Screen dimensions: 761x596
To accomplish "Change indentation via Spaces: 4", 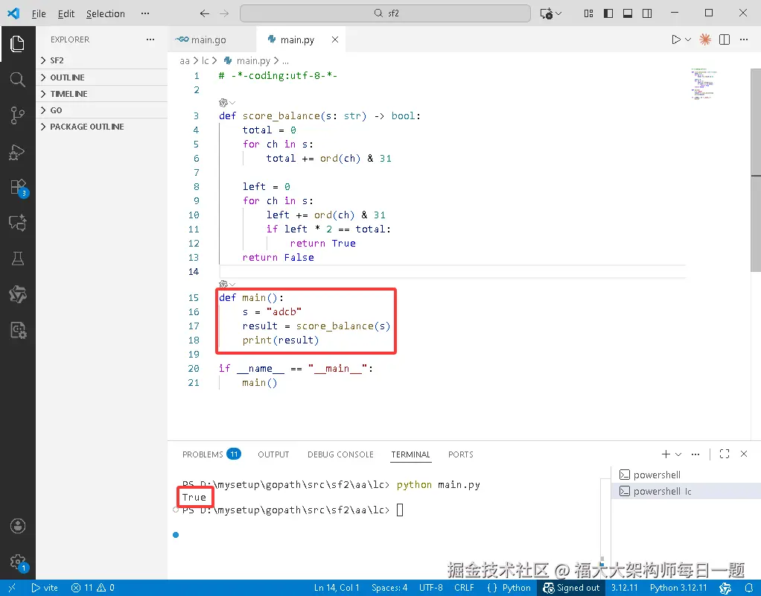I will click(389, 588).
